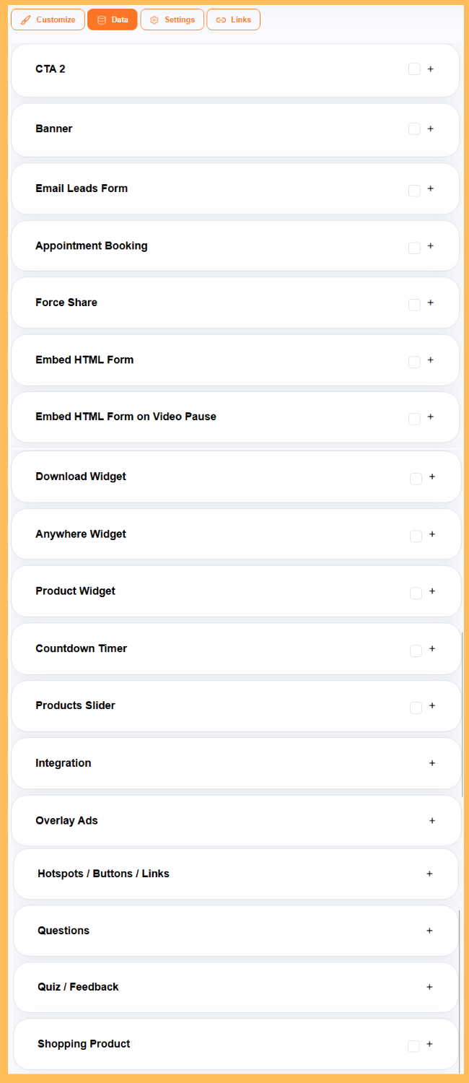Click the gear icon in Settings tab
469x1083 pixels.
pyautogui.click(x=154, y=20)
